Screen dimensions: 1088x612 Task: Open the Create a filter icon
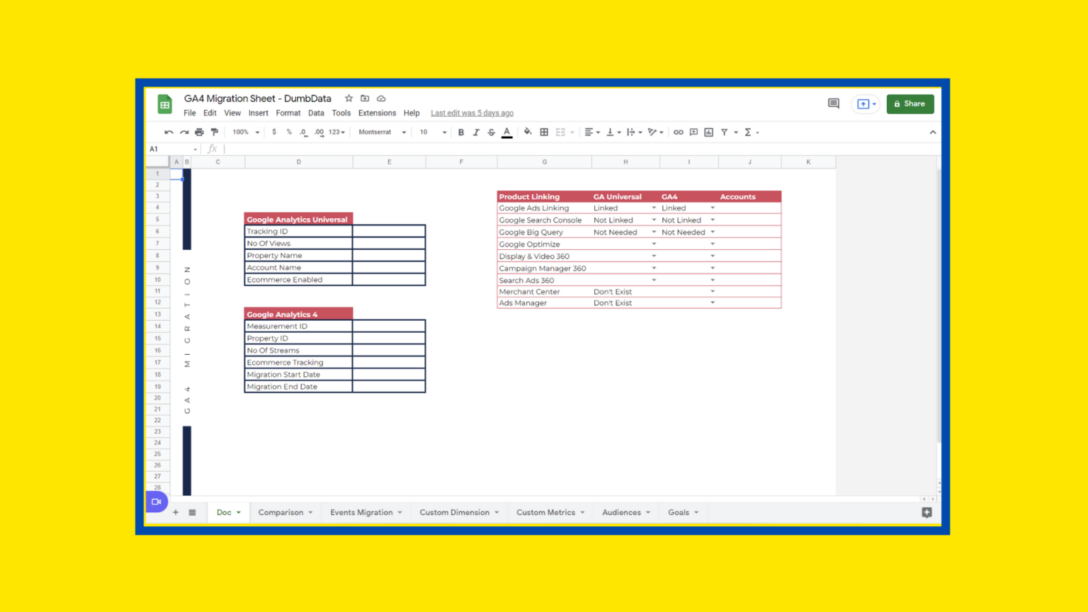pos(725,132)
